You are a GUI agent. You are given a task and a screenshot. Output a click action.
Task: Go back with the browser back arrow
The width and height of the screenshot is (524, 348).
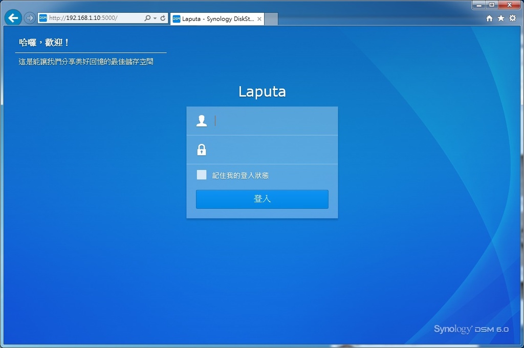(x=13, y=18)
